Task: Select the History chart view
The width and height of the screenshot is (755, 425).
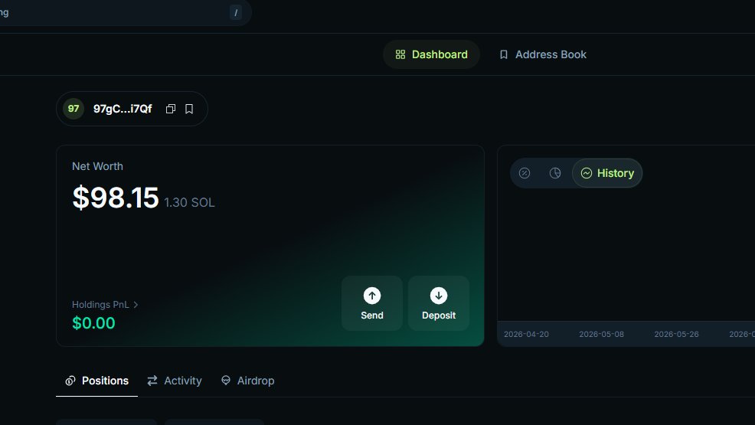Action: point(607,173)
